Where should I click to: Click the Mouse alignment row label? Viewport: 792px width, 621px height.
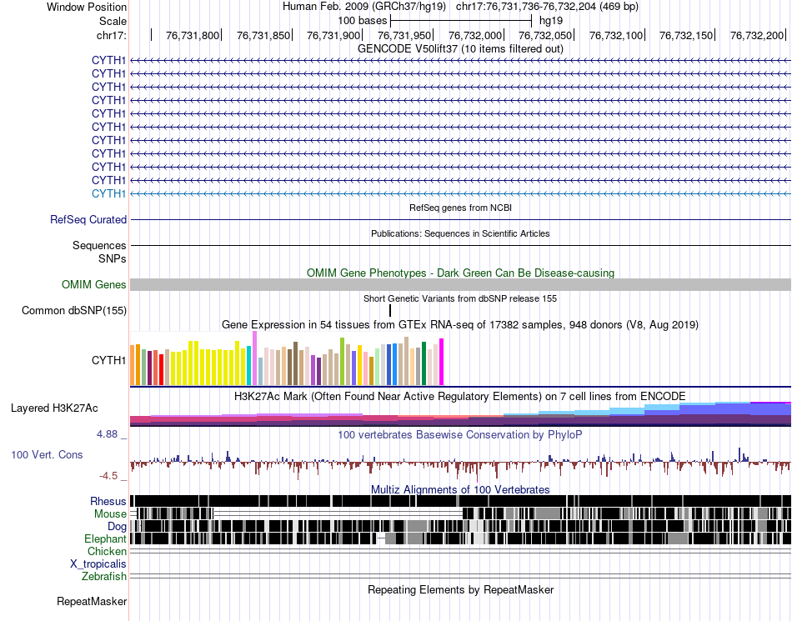pos(110,514)
